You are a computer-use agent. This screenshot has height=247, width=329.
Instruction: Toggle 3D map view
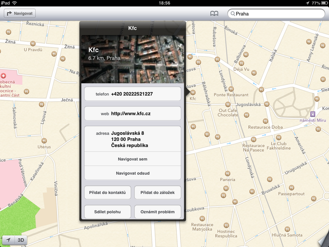coord(21,240)
